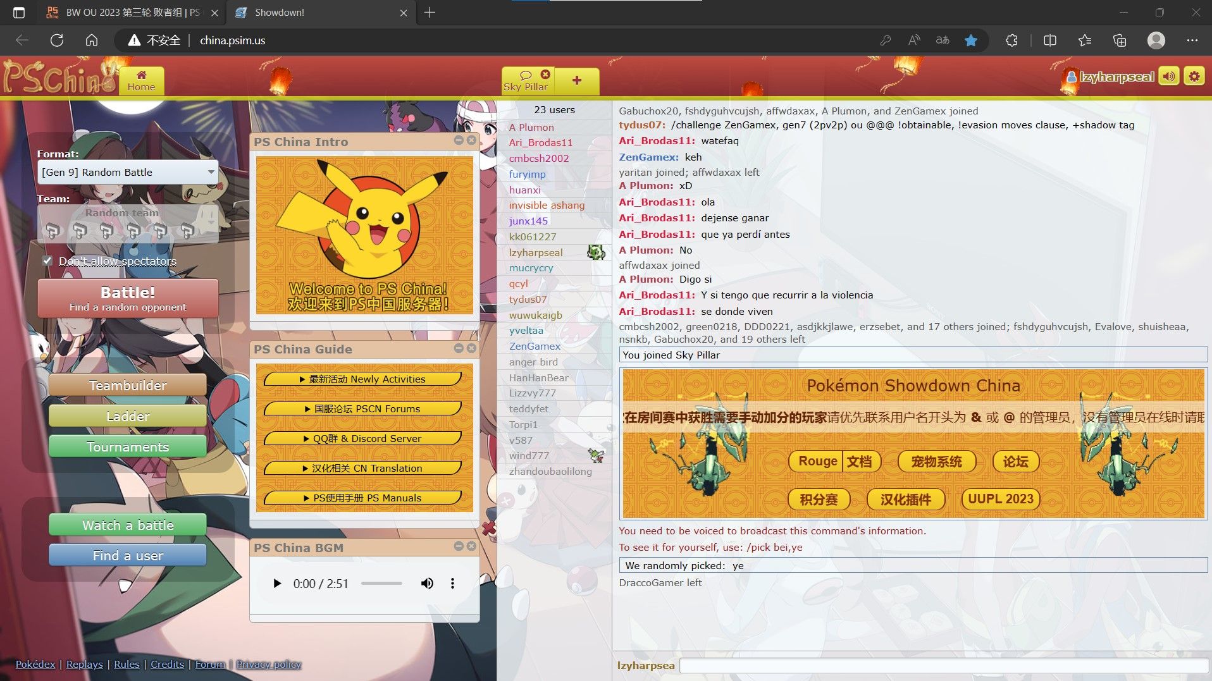Minimize the PS China Intro panel
Viewport: 1212px width, 681px height.
[459, 140]
